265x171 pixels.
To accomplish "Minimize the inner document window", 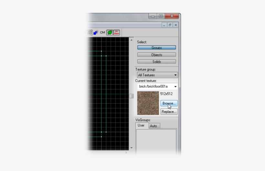I will pyautogui.click(x=164, y=25).
